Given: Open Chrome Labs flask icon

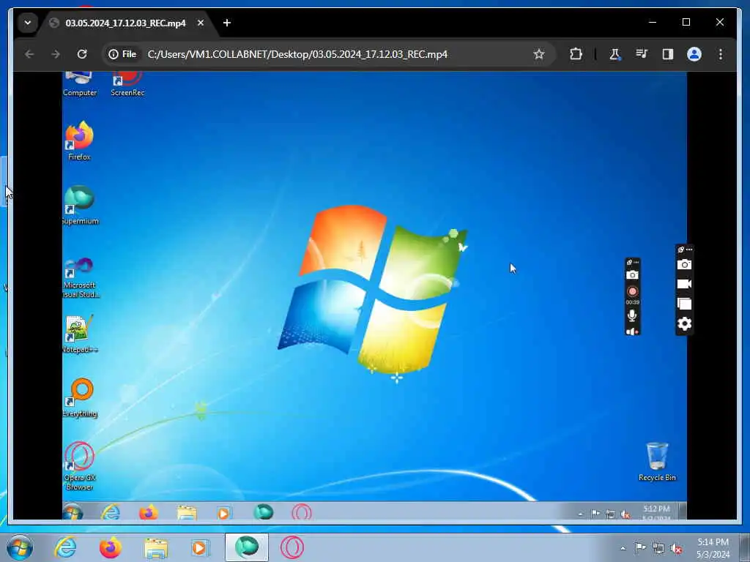Looking at the screenshot, I should 615,54.
